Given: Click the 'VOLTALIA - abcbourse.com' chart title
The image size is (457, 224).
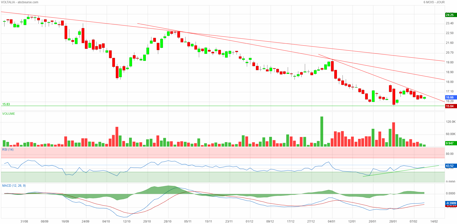Looking at the screenshot, I should point(20,2).
